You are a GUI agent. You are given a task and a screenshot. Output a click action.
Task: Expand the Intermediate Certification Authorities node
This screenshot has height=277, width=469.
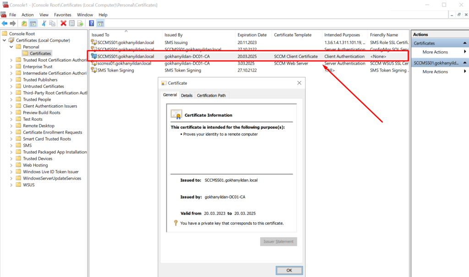point(11,73)
